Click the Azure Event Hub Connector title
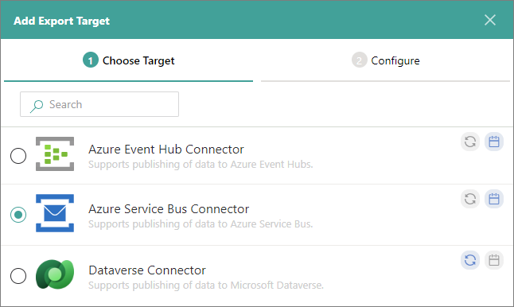The width and height of the screenshot is (514, 307). (x=165, y=150)
